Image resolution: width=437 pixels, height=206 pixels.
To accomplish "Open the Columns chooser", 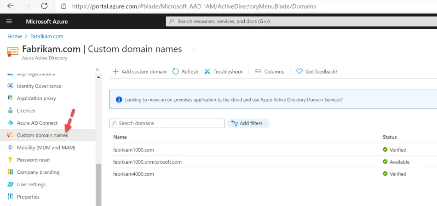I will click(x=270, y=72).
